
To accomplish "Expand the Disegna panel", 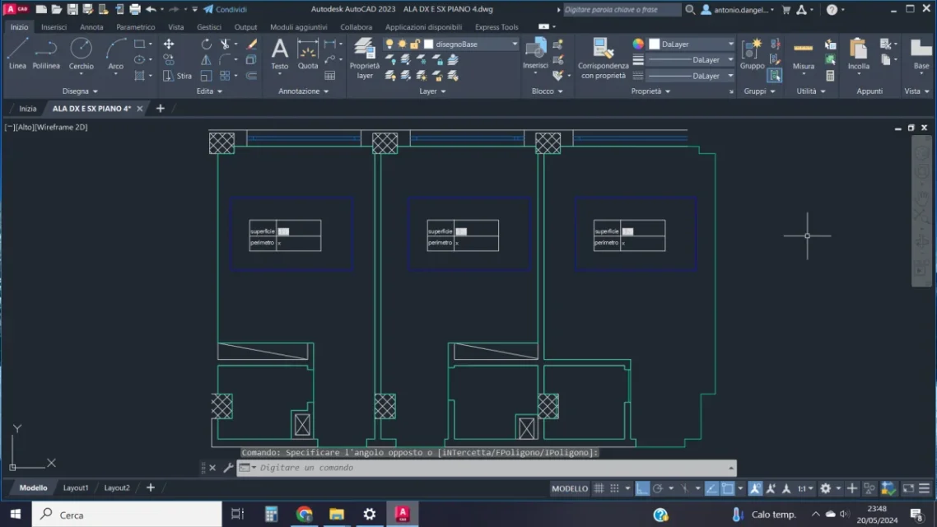I will click(80, 91).
